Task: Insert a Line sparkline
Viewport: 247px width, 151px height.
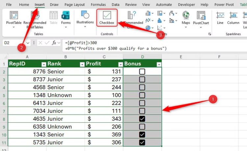Action: pos(220,18)
